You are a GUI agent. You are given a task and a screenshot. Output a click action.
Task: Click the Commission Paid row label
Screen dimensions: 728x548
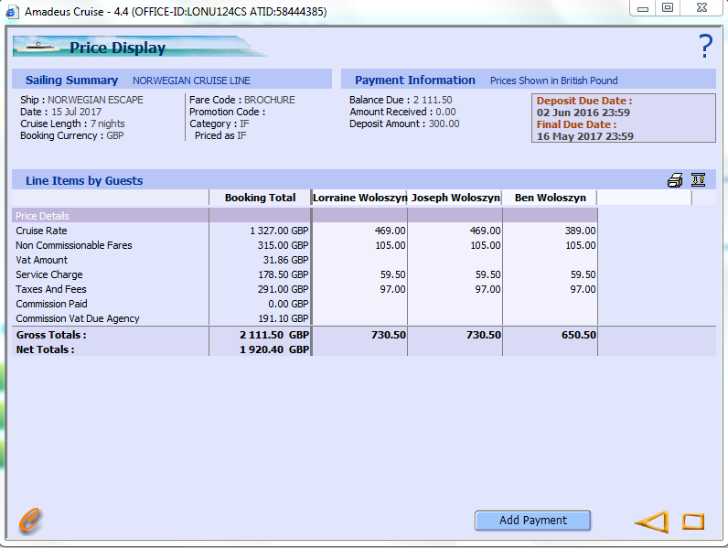[x=51, y=304]
